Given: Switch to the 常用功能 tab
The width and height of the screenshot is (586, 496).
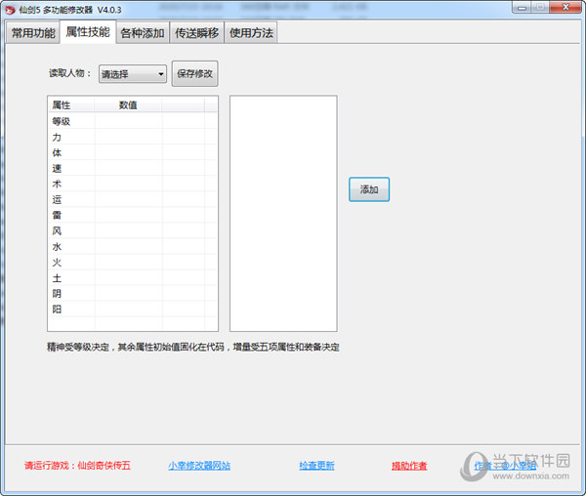Looking at the screenshot, I should 33,33.
